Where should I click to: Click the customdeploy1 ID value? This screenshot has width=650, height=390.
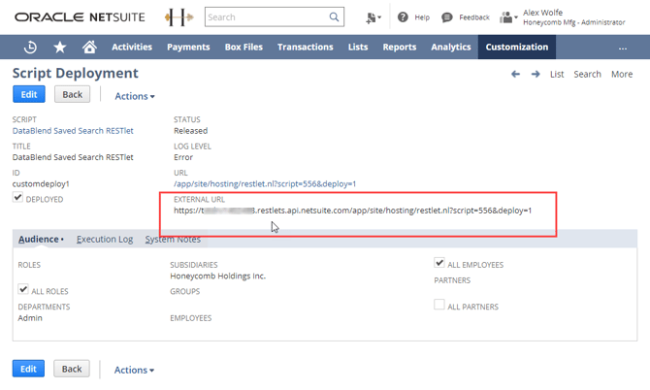click(41, 183)
